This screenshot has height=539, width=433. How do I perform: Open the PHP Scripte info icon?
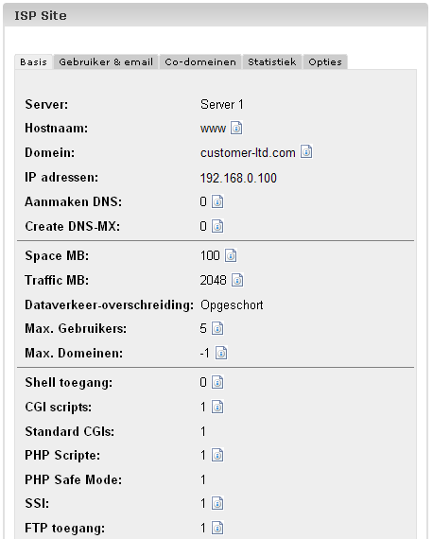[x=217, y=455]
